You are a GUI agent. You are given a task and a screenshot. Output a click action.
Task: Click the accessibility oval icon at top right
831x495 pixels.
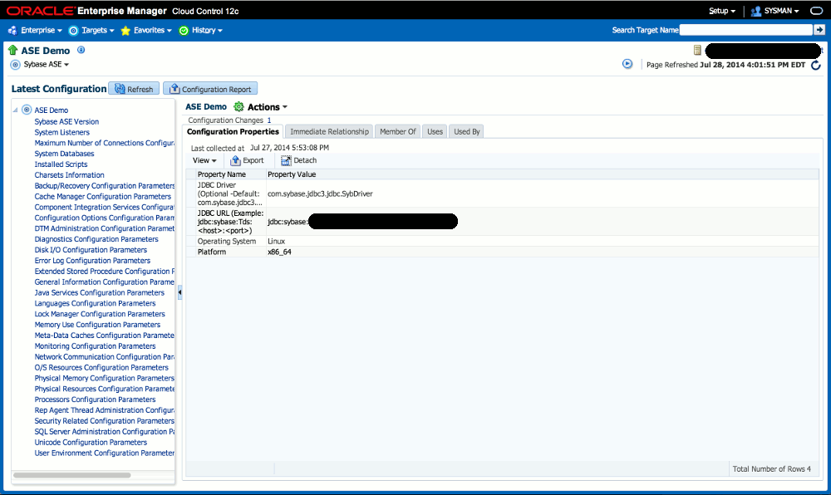coord(817,11)
